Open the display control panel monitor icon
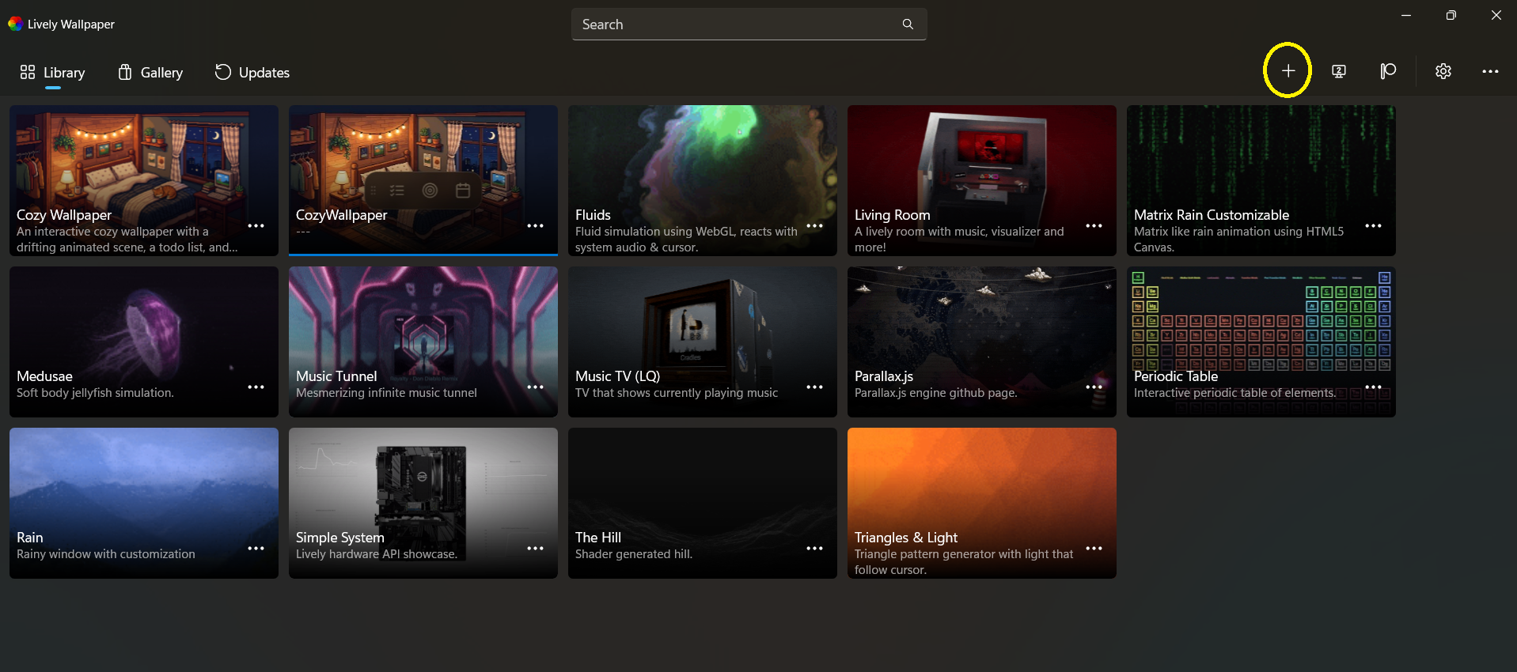The image size is (1517, 672). point(1339,71)
